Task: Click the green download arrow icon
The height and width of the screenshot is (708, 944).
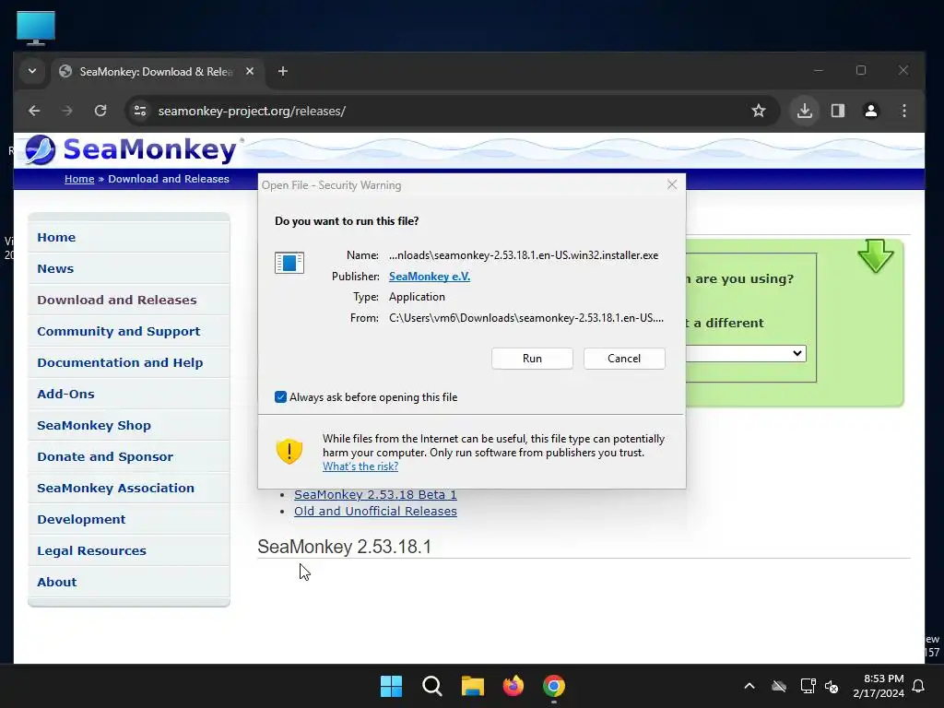Action: pyautogui.click(x=876, y=256)
